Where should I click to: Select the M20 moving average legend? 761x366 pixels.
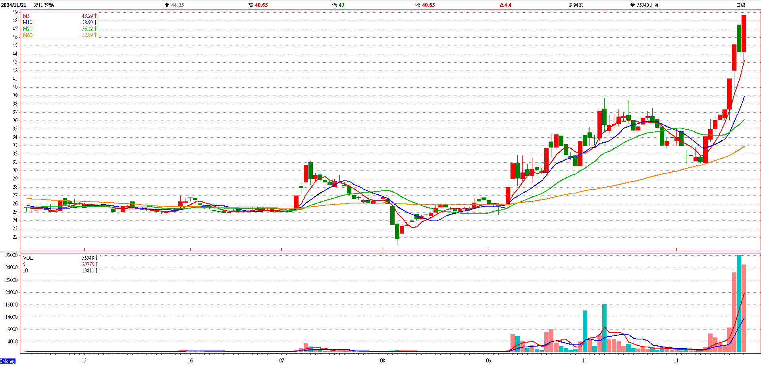coord(27,29)
